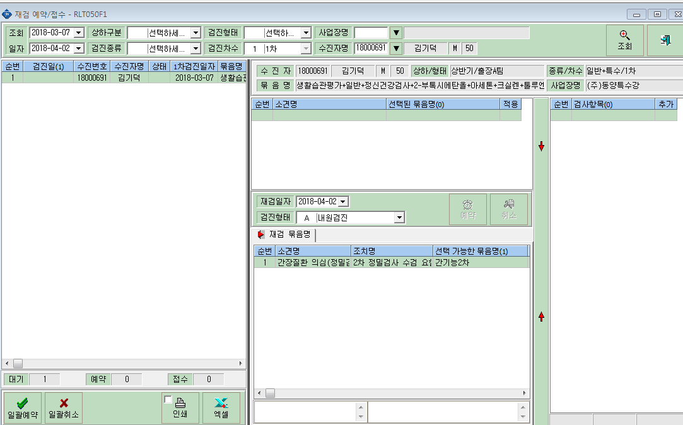
Task: Click the red up arrow between panels
Action: click(x=542, y=317)
